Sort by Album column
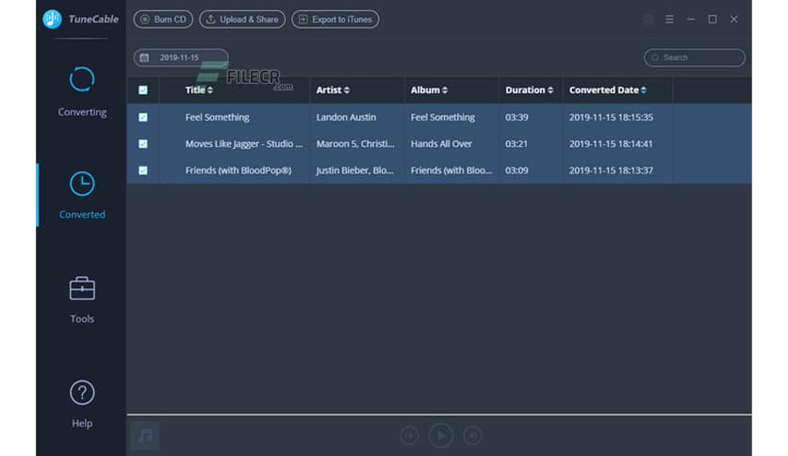The image size is (788, 456). pyautogui.click(x=429, y=90)
